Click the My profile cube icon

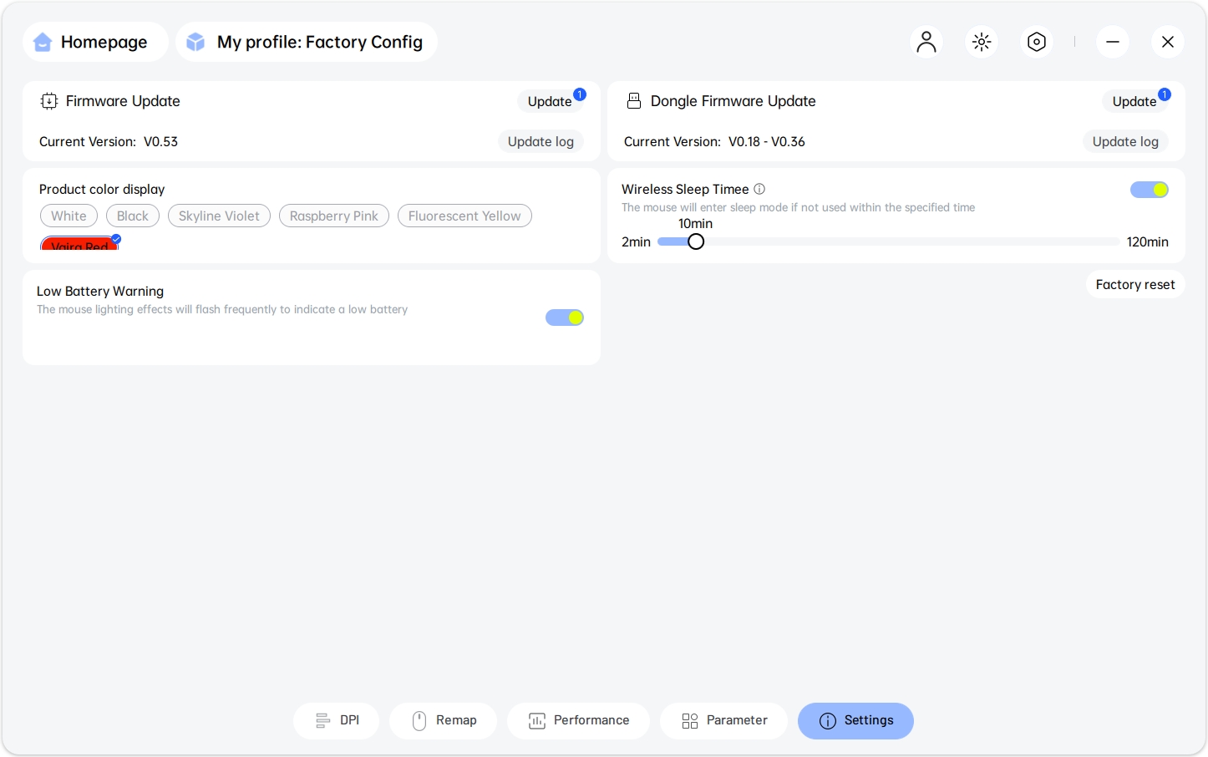(195, 42)
